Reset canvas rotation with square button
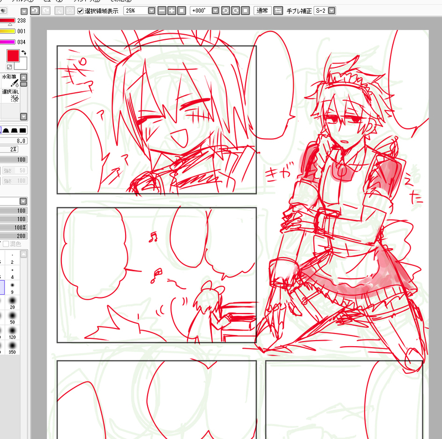442x439 pixels. 246,11
